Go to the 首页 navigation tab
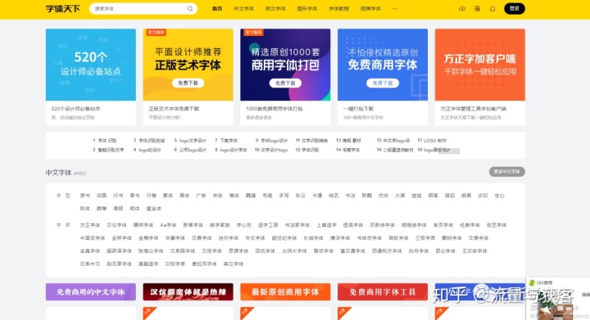This screenshot has height=320, width=590. [217, 9]
